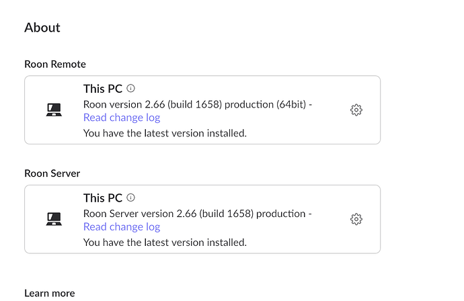
Task: Click the latest-version status in Roon Remote card
Action: click(x=165, y=133)
